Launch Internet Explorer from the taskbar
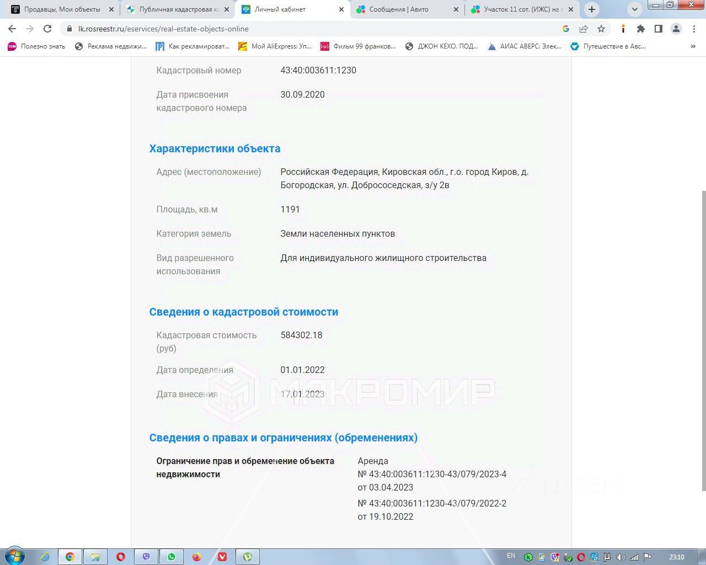 tap(45, 557)
